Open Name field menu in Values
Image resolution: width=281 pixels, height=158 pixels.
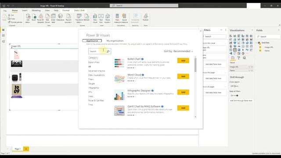tap(249, 71)
